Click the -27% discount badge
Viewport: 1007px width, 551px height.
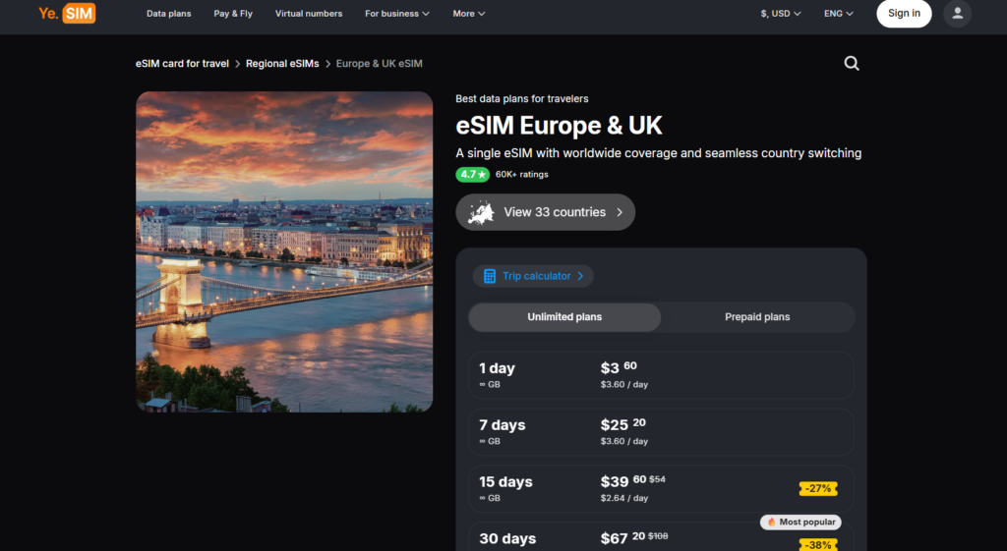pos(818,489)
